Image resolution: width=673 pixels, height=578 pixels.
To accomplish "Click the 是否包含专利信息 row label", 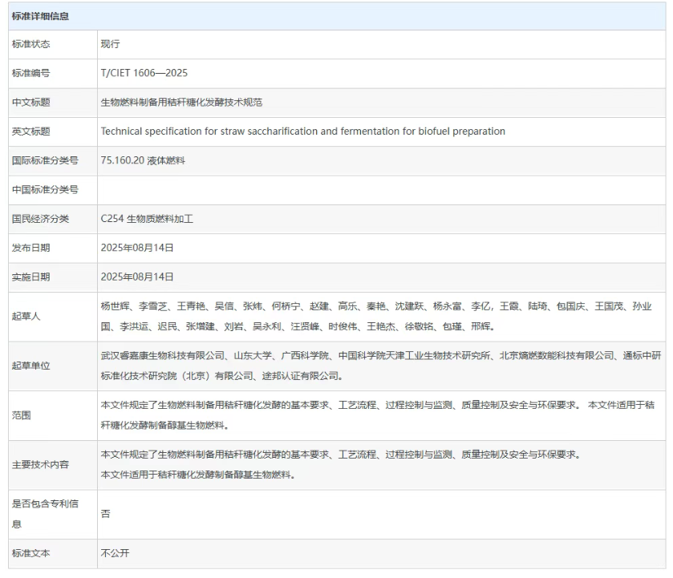I will (x=43, y=513).
